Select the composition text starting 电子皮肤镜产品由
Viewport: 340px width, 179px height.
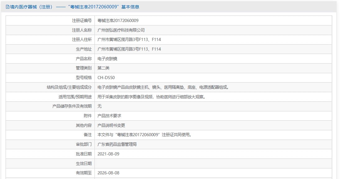[163, 87]
